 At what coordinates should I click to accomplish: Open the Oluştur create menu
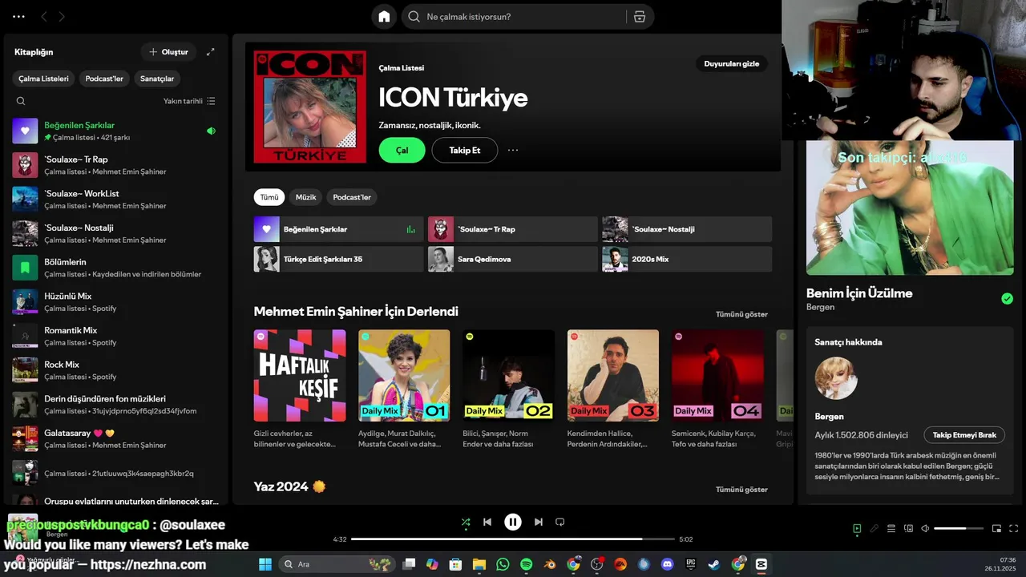pyautogui.click(x=168, y=52)
